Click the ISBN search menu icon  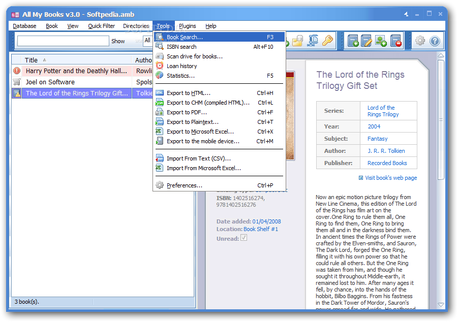160,47
